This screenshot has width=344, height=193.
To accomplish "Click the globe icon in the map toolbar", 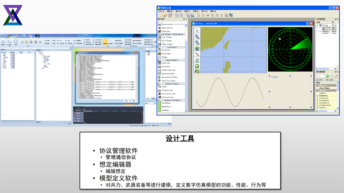I will 197,48.
